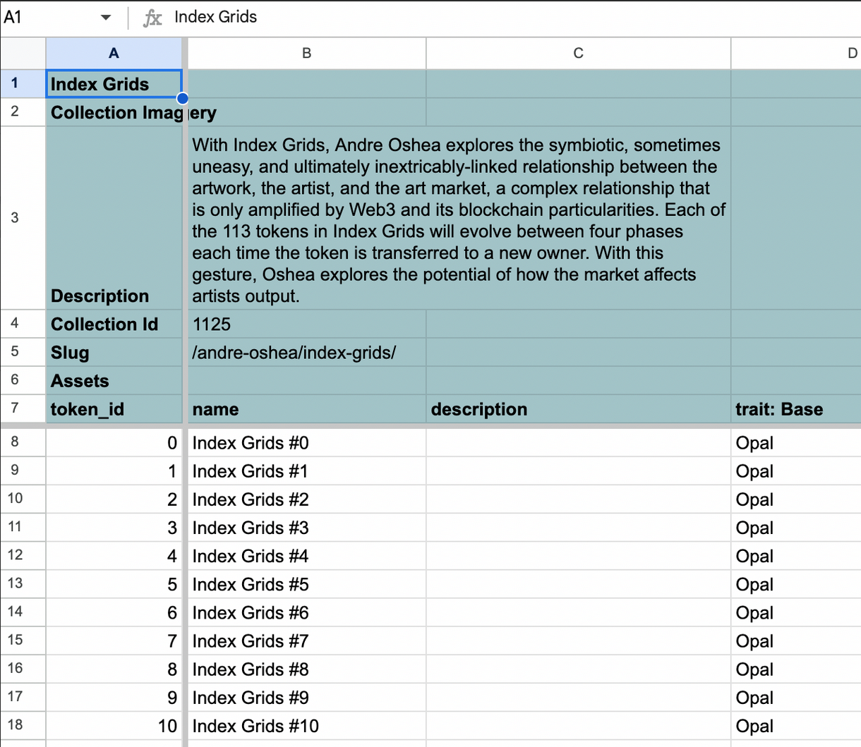Click the Opal cell in row 18
Viewport: 861px width, 747px height.
tap(796, 725)
